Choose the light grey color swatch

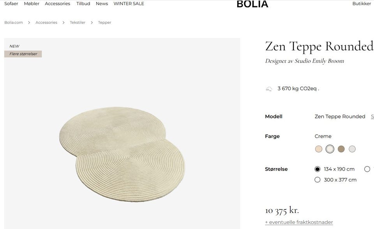pyautogui.click(x=352, y=149)
